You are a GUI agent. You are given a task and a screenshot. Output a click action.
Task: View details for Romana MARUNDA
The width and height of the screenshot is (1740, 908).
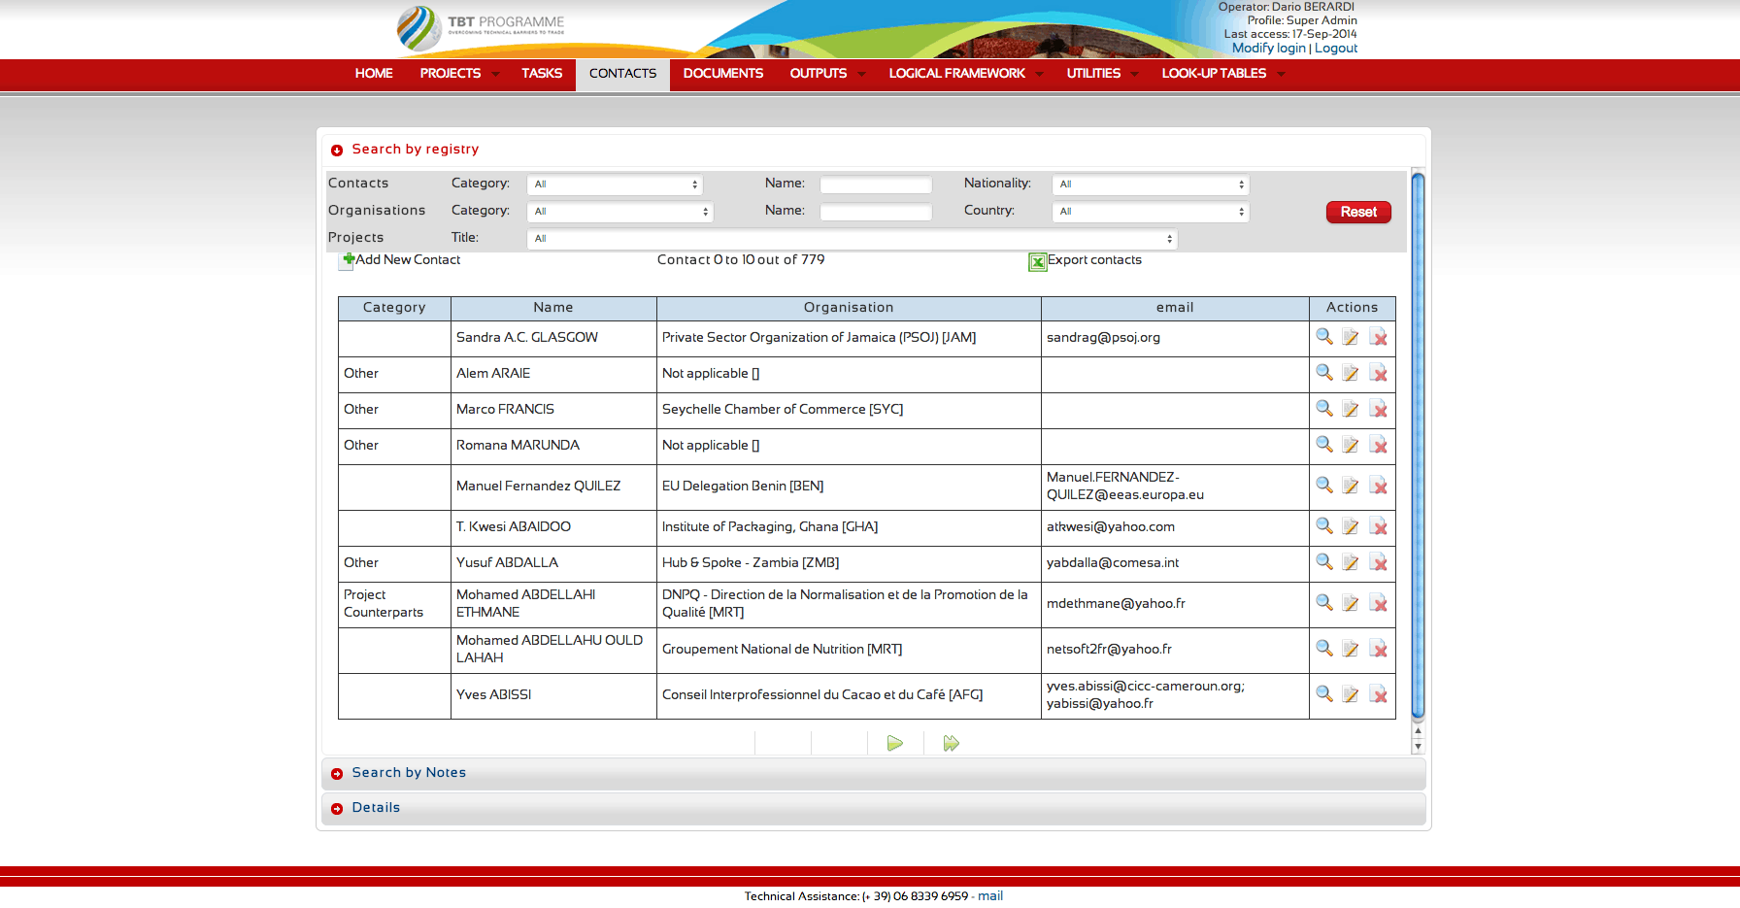(1324, 445)
